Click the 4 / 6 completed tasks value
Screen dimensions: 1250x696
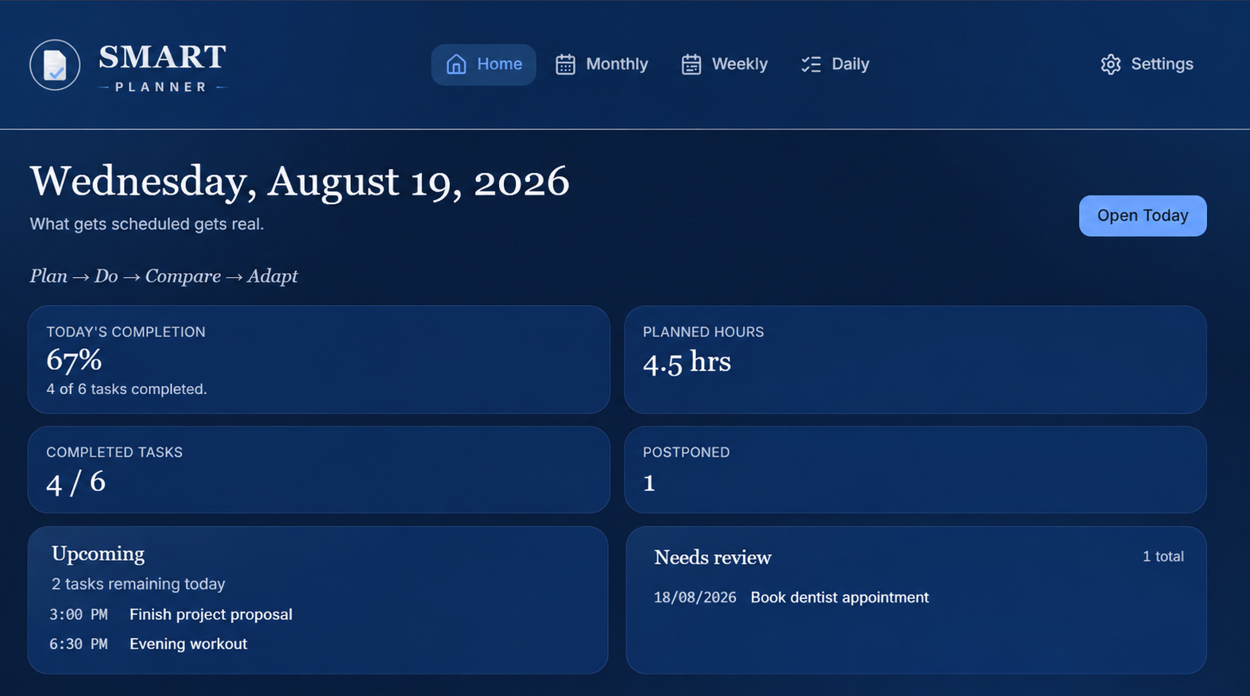[x=75, y=482]
